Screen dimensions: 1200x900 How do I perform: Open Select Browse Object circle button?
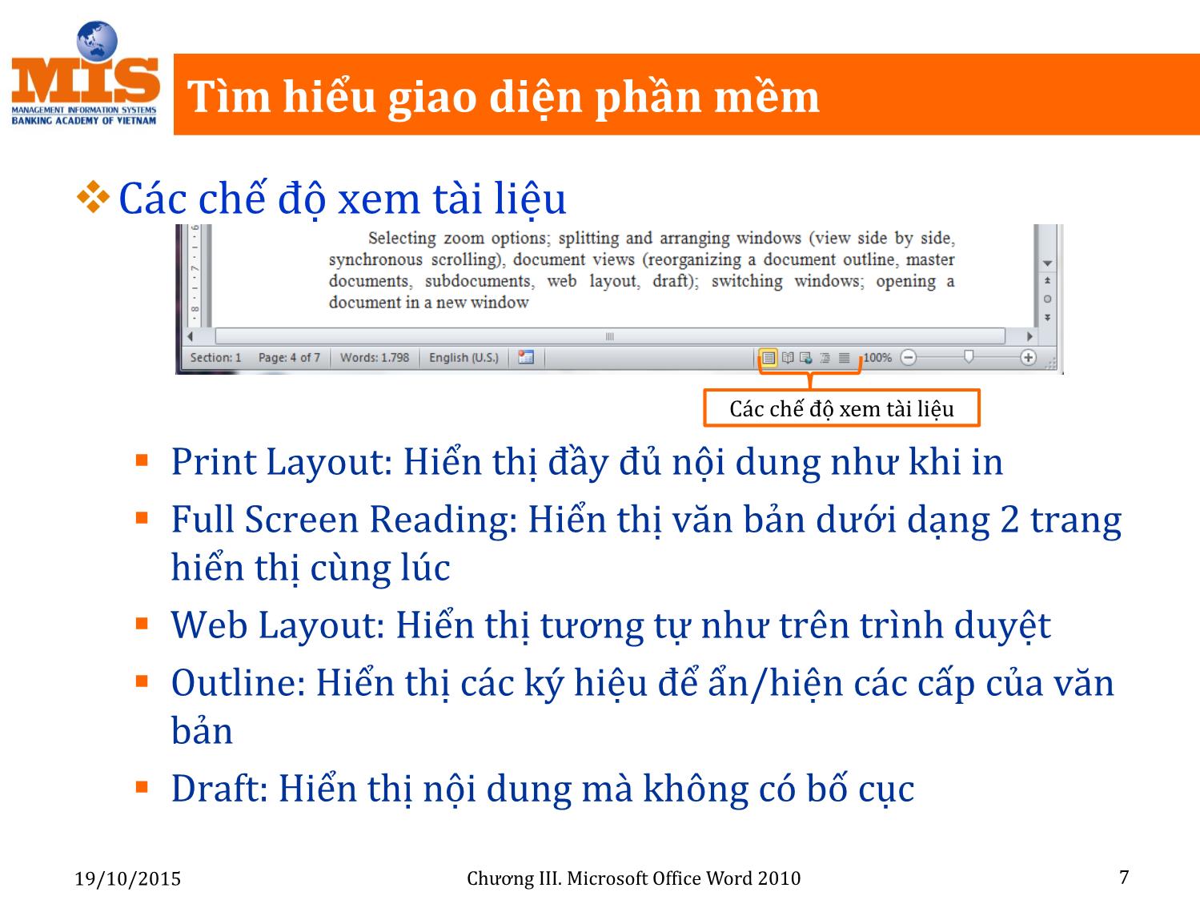tap(1047, 299)
